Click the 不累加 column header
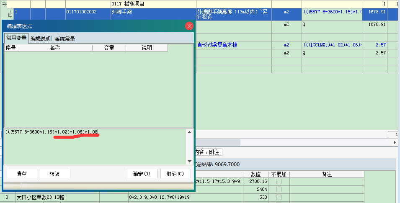 pos(279,174)
